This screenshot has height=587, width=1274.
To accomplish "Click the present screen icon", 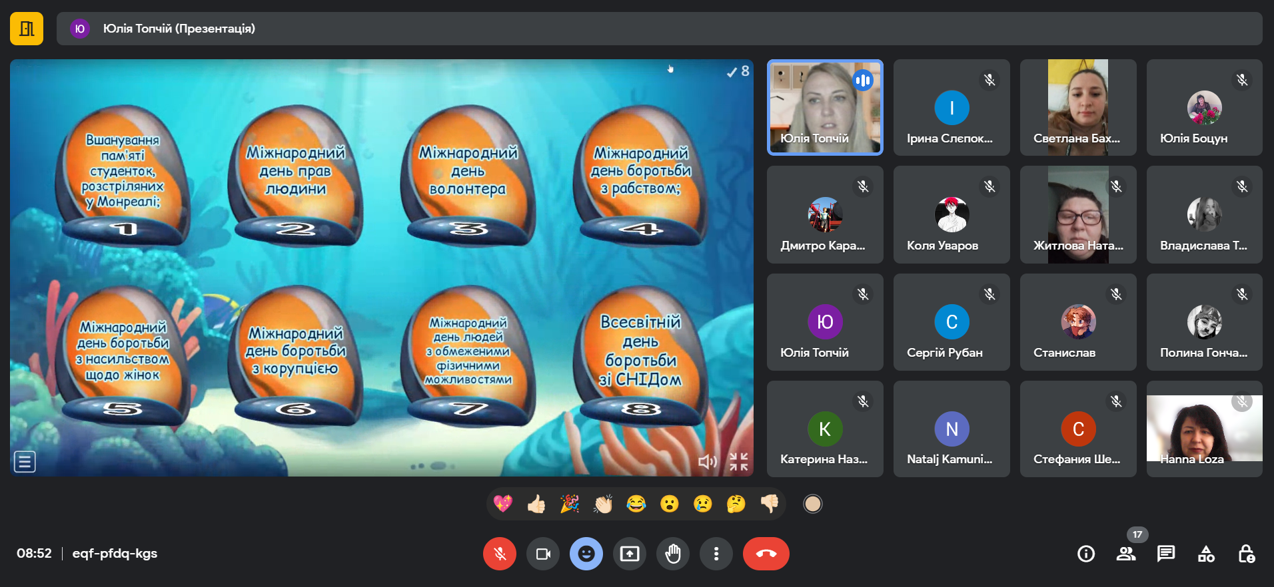I will tap(630, 554).
